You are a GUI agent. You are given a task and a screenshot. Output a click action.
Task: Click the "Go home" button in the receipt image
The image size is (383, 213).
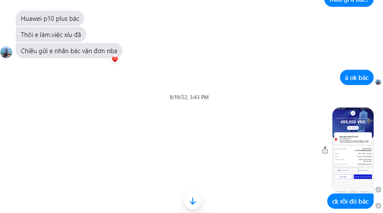(x=343, y=176)
